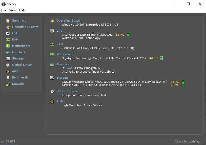Viewport: 206px width, 145px height.
Task: Click the Storage hard drive icon in sidebar
Action: click(8, 58)
